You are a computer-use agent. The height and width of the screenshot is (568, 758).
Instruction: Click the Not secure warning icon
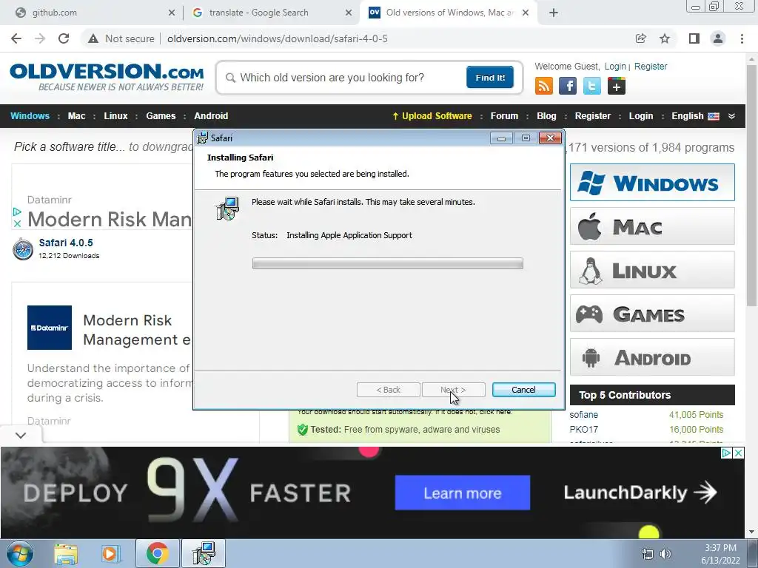tap(93, 38)
